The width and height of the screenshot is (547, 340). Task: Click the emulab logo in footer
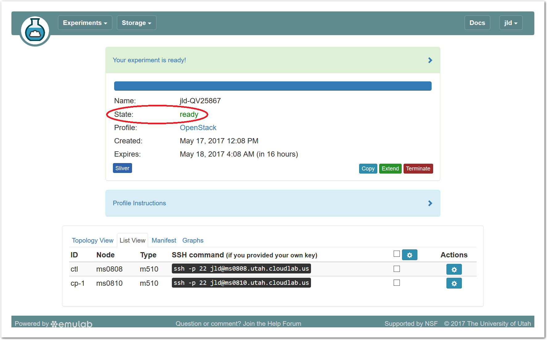click(72, 324)
